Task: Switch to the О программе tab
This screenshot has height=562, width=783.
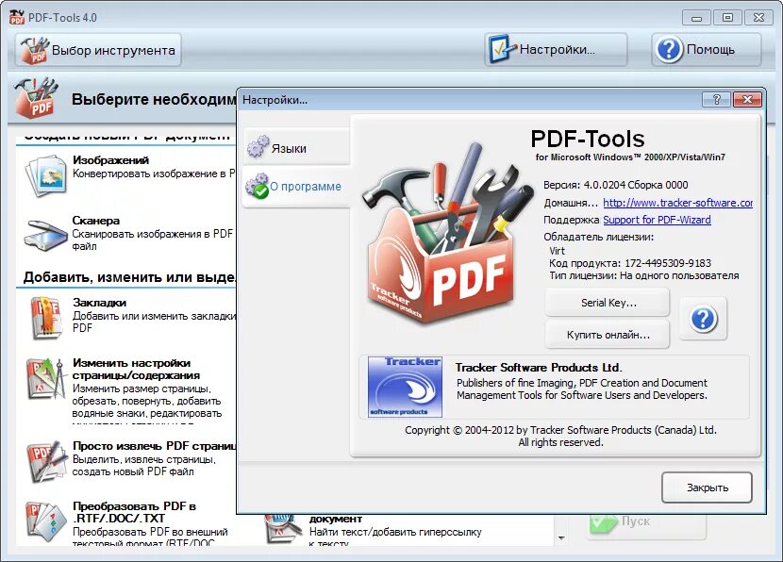Action: 297,186
